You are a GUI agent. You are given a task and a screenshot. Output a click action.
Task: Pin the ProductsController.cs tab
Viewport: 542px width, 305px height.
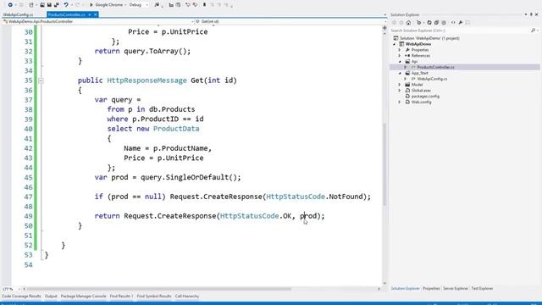[90, 14]
